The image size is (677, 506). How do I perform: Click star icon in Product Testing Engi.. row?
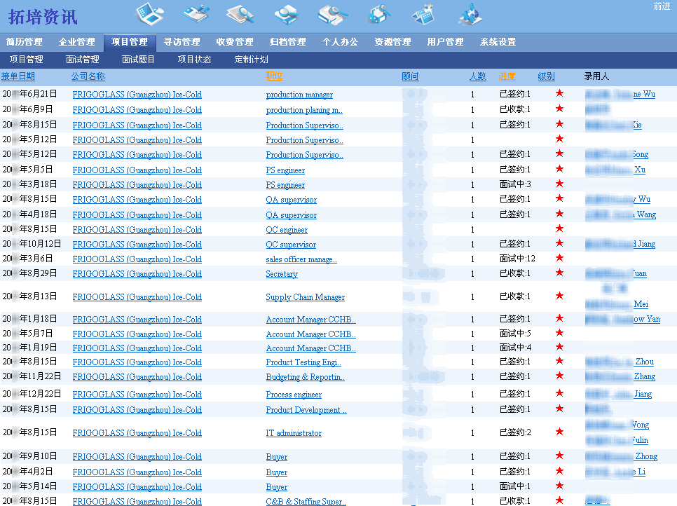pyautogui.click(x=559, y=360)
